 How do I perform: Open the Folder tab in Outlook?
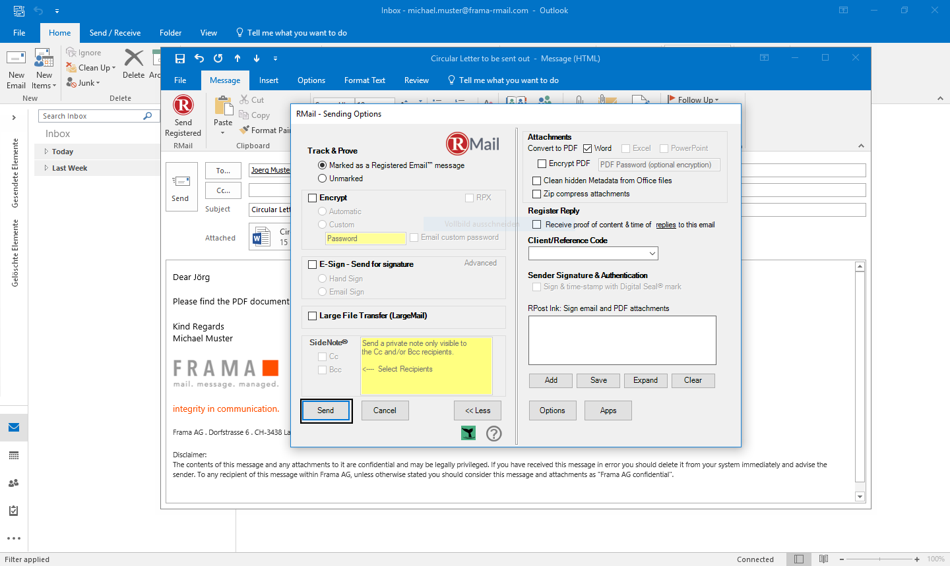(170, 33)
